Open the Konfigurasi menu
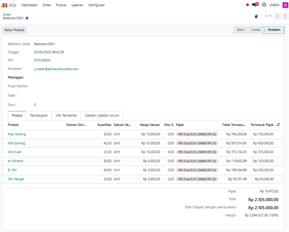The height and width of the screenshot is (232, 289). (96, 5)
